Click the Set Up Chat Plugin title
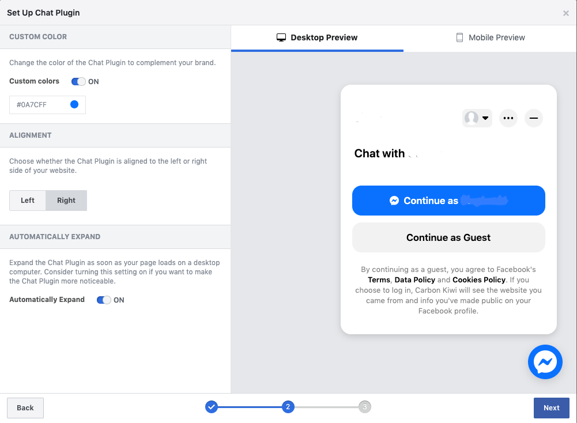Image resolution: width=577 pixels, height=423 pixels. (43, 13)
